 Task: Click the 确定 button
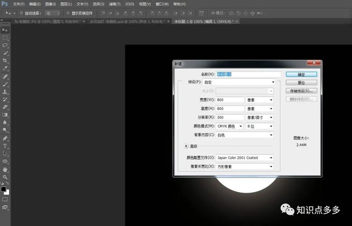point(301,75)
